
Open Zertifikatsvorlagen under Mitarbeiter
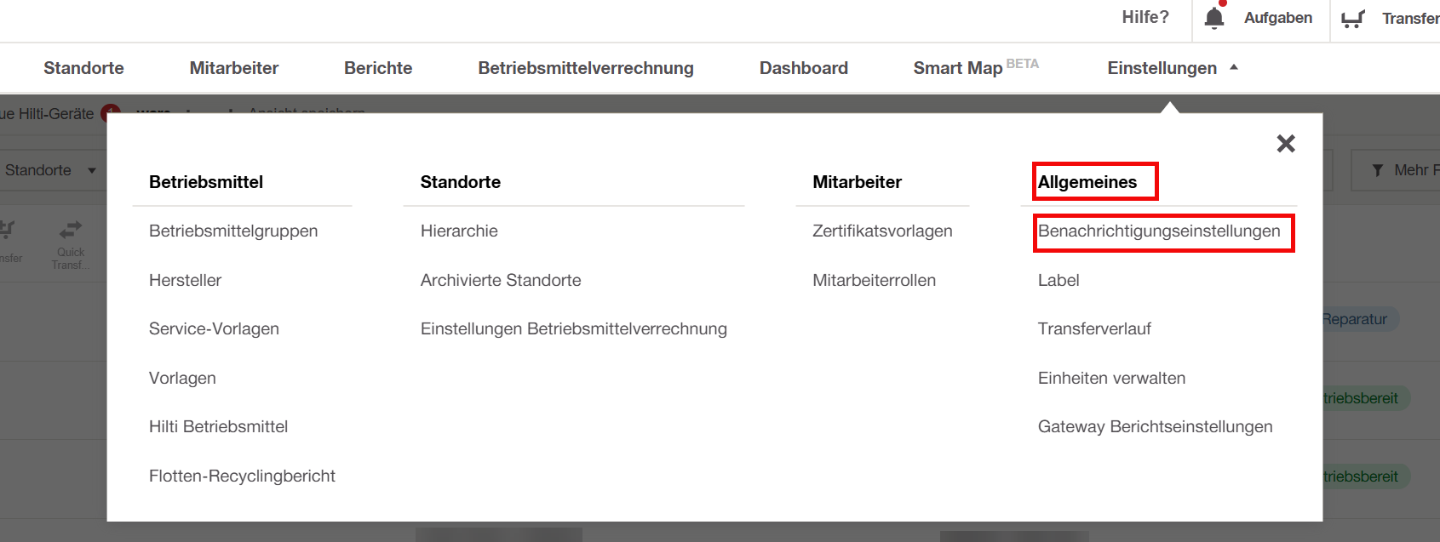pyautogui.click(x=882, y=231)
